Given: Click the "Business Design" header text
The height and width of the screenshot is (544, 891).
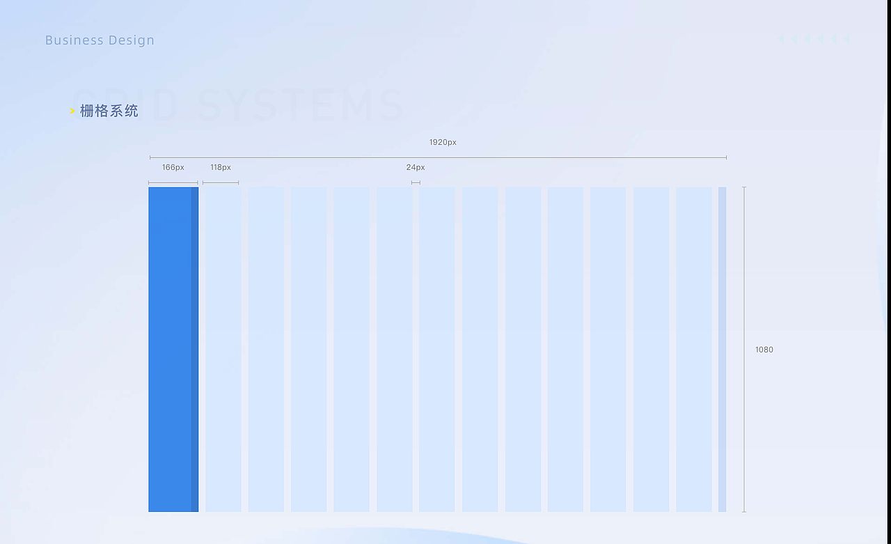Looking at the screenshot, I should coord(100,40).
